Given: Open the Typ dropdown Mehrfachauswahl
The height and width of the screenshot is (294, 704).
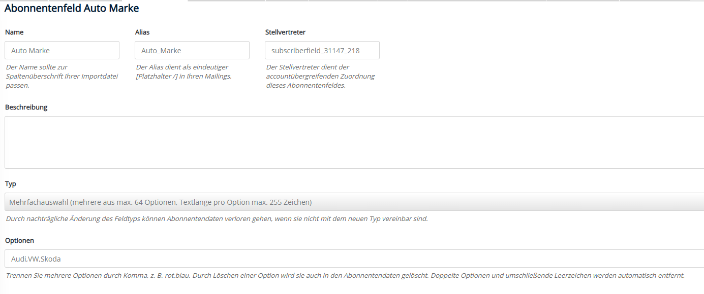Looking at the screenshot, I should 354,202.
